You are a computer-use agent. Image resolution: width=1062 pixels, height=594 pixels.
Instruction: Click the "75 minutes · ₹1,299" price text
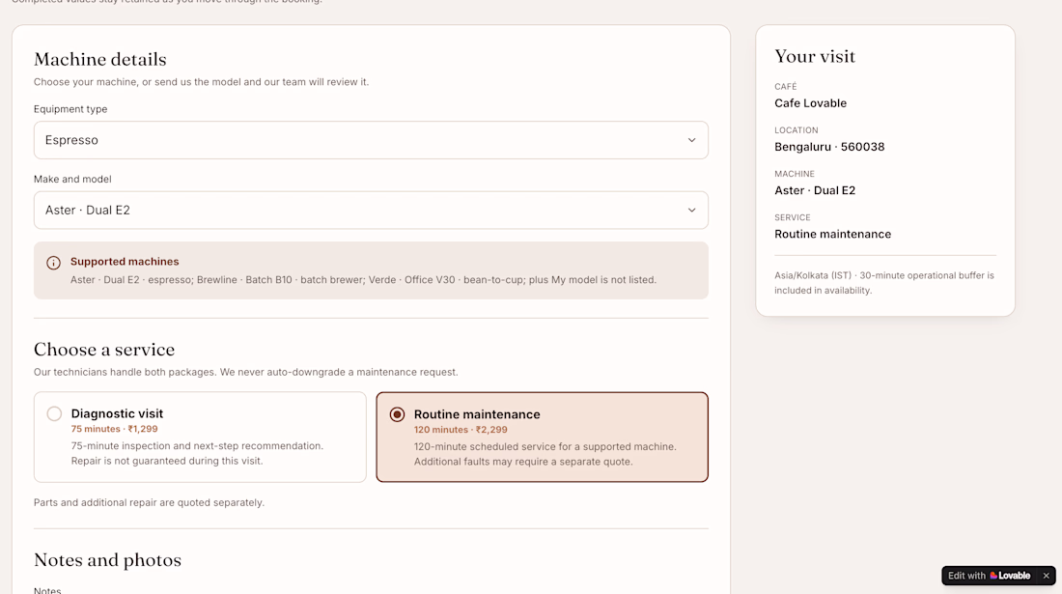click(x=115, y=429)
